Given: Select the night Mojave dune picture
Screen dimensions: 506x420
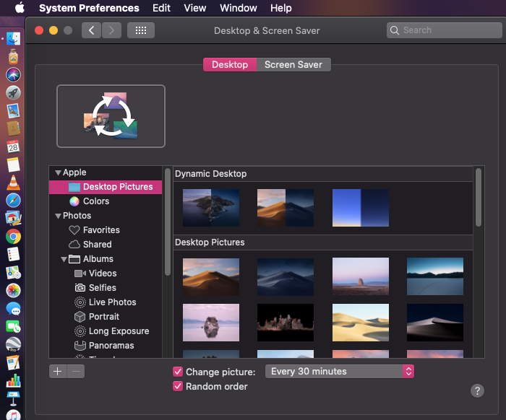Looking at the screenshot, I should [x=286, y=277].
